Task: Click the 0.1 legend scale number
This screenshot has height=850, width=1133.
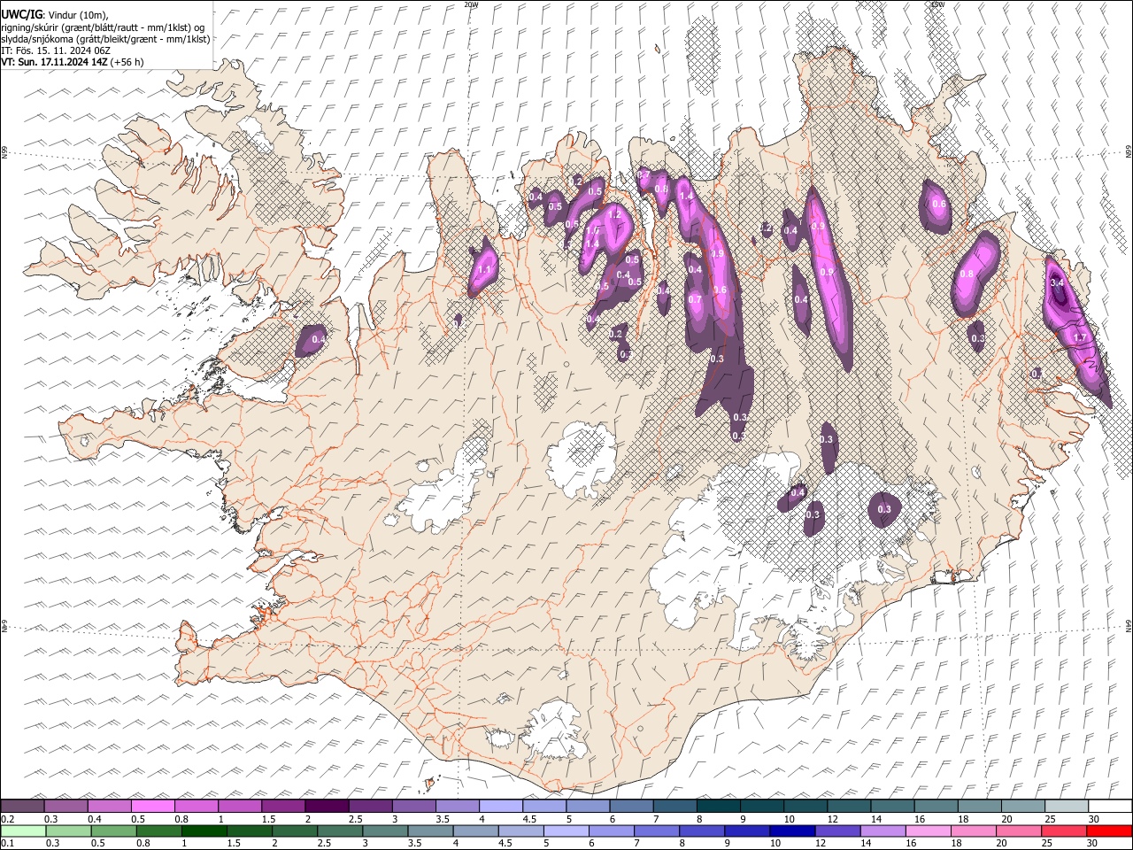Action: (7, 843)
